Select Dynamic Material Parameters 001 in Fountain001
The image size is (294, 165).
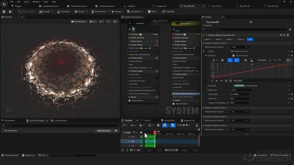186,93
